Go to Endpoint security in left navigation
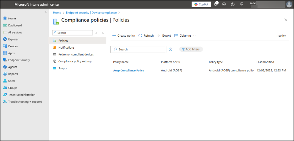Viewport: 294px width, 141px height. click(x=19, y=60)
